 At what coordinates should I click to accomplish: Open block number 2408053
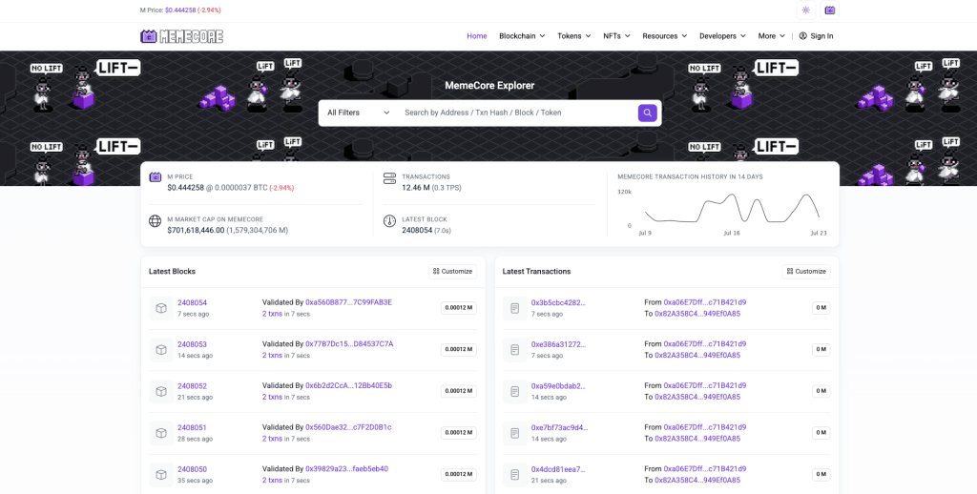coord(192,344)
